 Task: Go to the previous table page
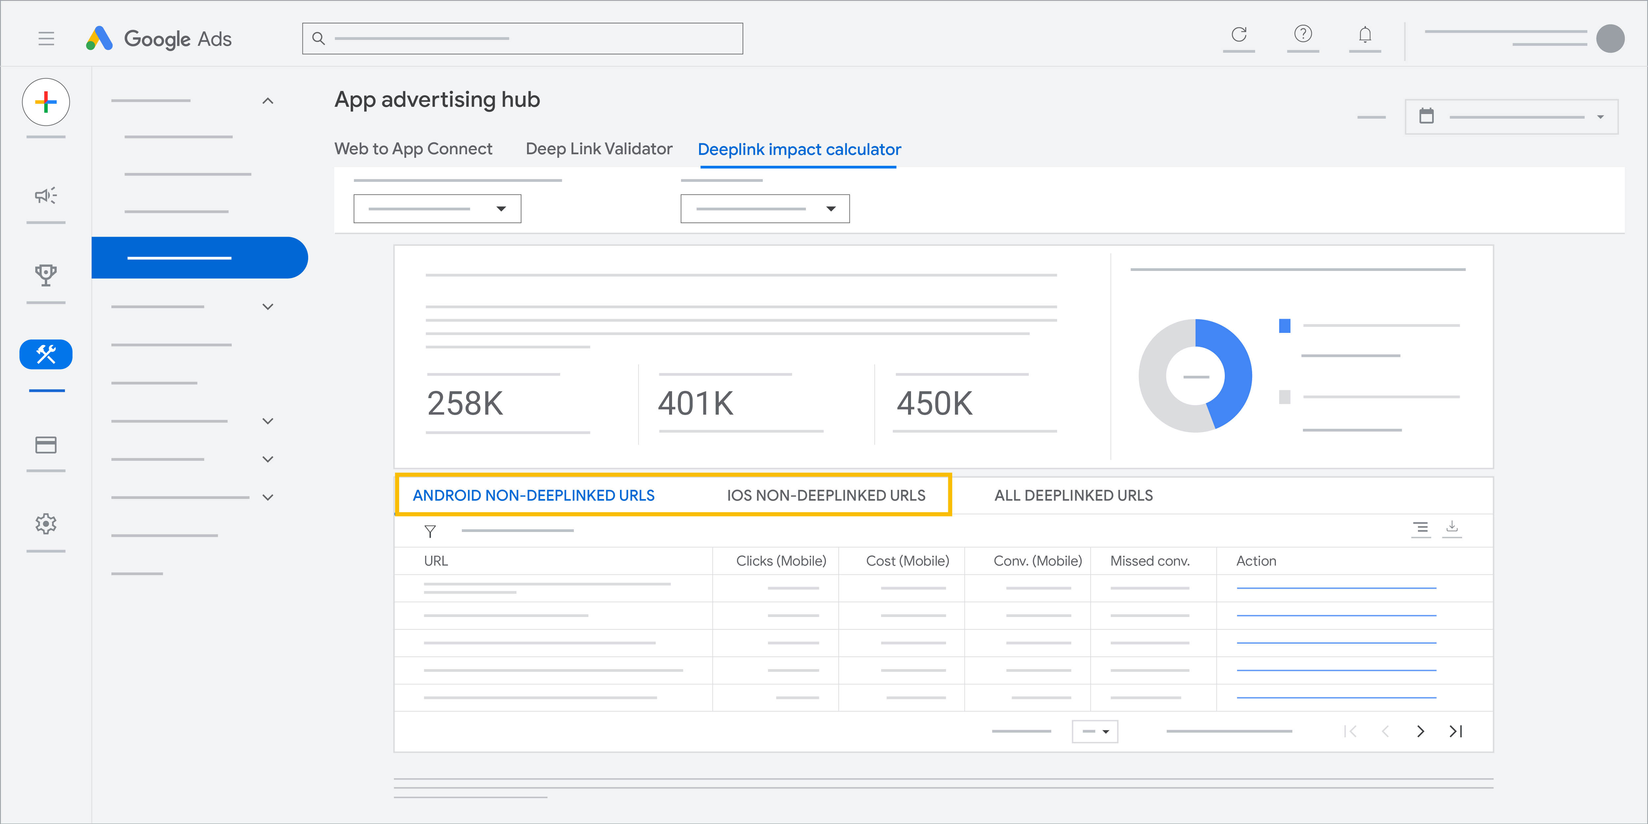pyautogui.click(x=1385, y=731)
